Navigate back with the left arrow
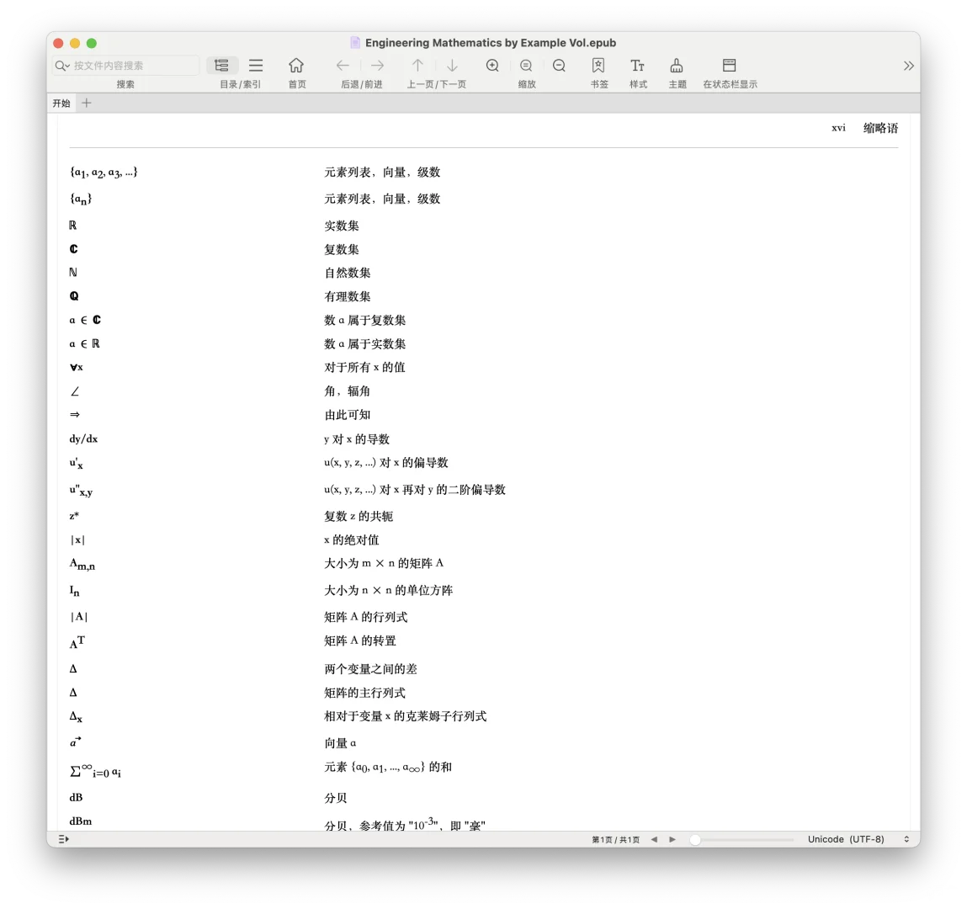Viewport: 967px width, 909px height. pyautogui.click(x=343, y=66)
